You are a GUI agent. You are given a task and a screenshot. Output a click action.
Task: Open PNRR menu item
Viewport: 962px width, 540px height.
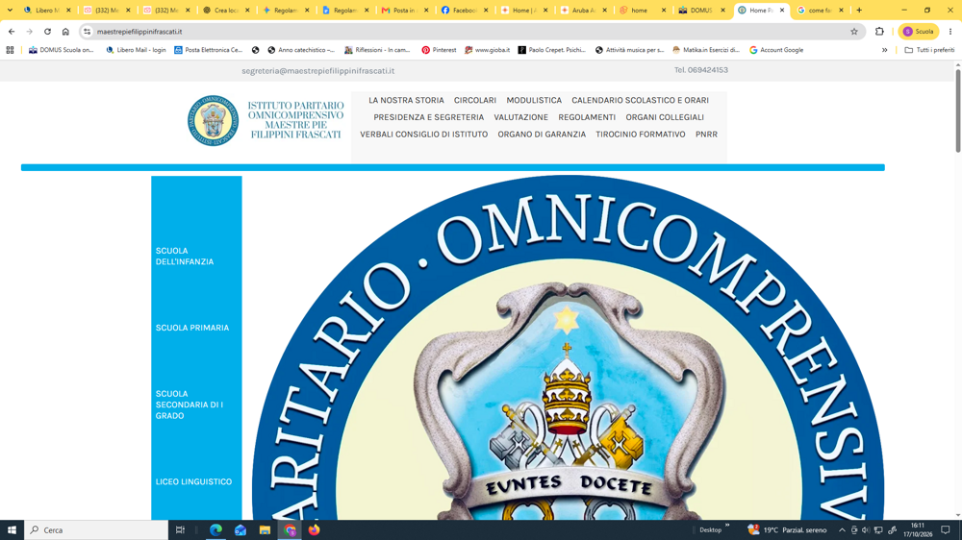point(706,135)
